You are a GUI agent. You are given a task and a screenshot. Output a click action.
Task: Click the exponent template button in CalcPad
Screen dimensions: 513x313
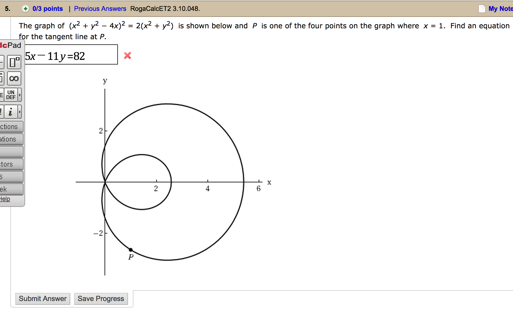click(x=14, y=62)
